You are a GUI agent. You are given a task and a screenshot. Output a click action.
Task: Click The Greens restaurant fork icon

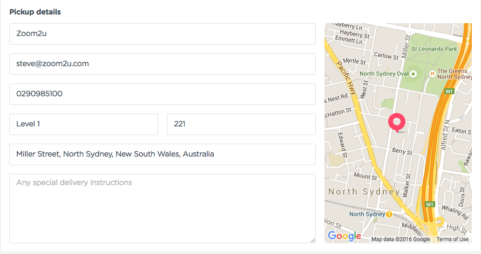tap(432, 74)
